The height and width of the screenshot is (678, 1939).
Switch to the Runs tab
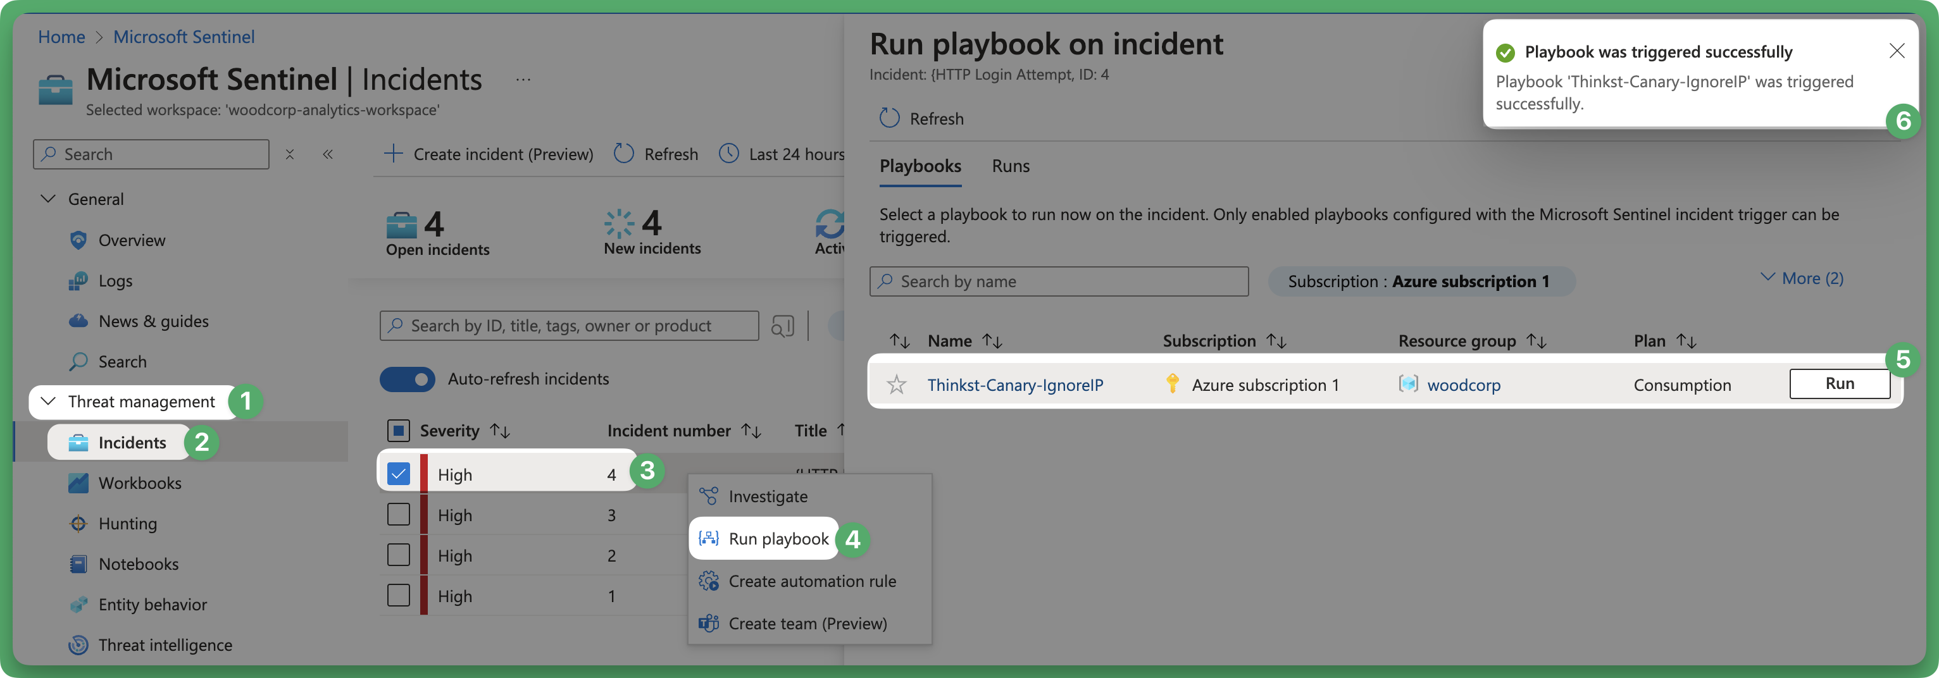1010,166
